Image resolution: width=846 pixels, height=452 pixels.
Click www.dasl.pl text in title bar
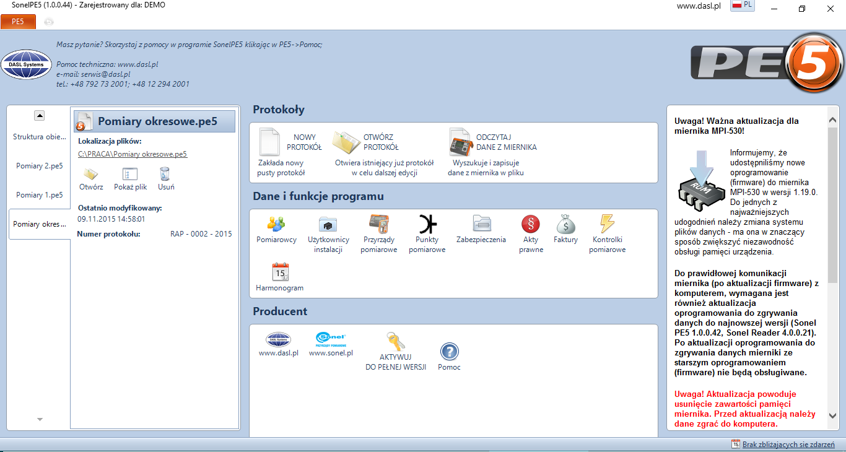tap(698, 6)
